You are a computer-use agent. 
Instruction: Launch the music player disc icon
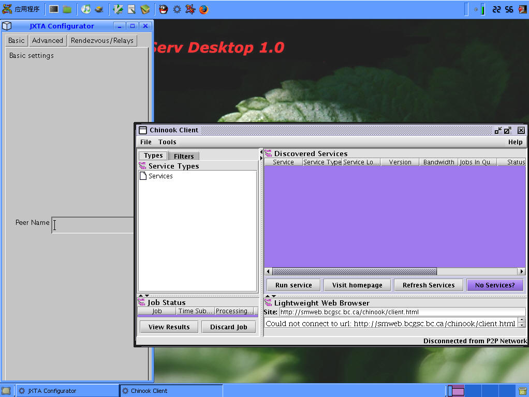pos(86,9)
